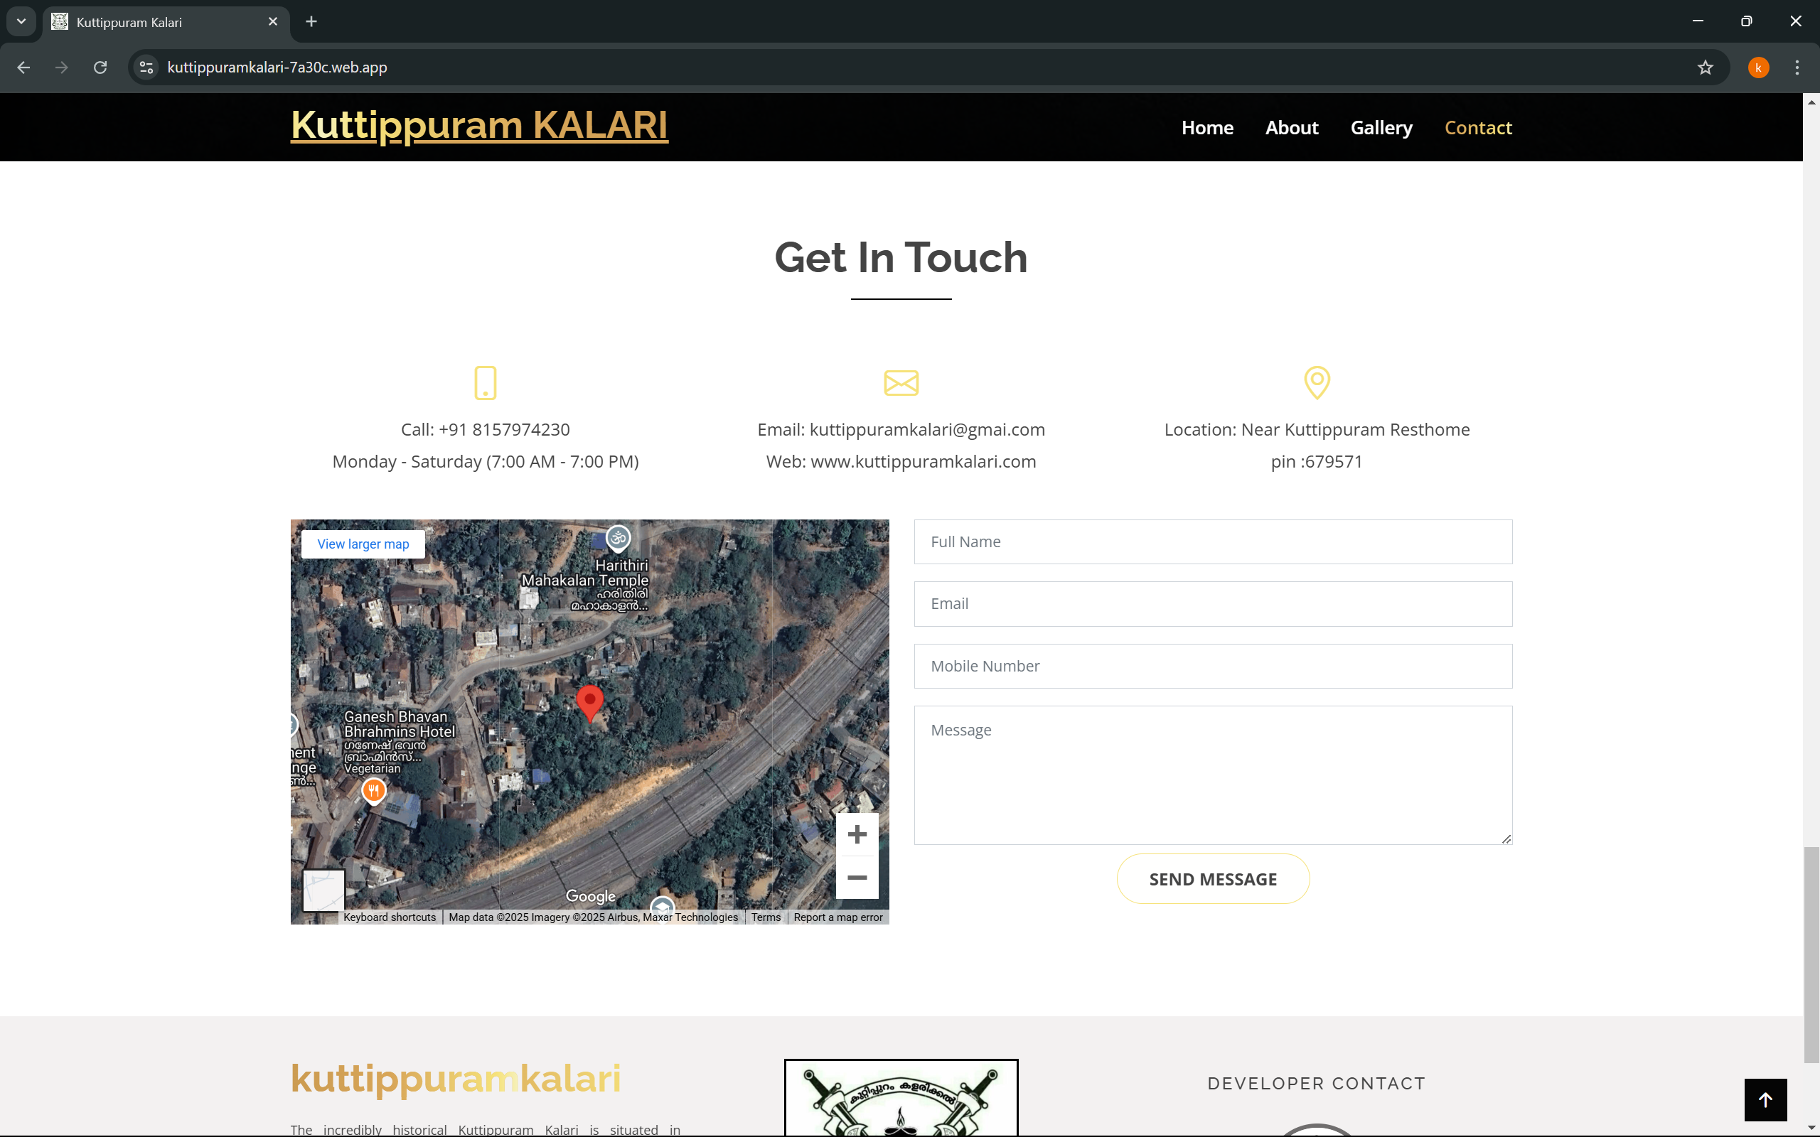Screen dimensions: 1820x1137
Task: Close the Kuttippuram Kalari tab
Action: point(273,22)
